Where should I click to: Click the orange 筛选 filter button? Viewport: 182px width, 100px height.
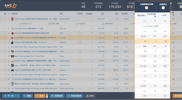[x=40, y=96]
